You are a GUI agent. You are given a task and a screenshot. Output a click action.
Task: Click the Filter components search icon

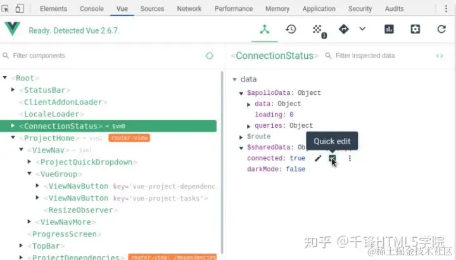pos(6,56)
